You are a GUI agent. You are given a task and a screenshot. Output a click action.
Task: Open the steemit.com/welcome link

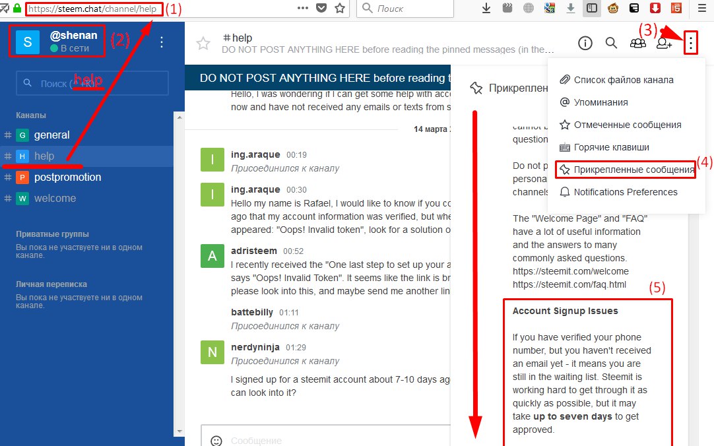[571, 271]
